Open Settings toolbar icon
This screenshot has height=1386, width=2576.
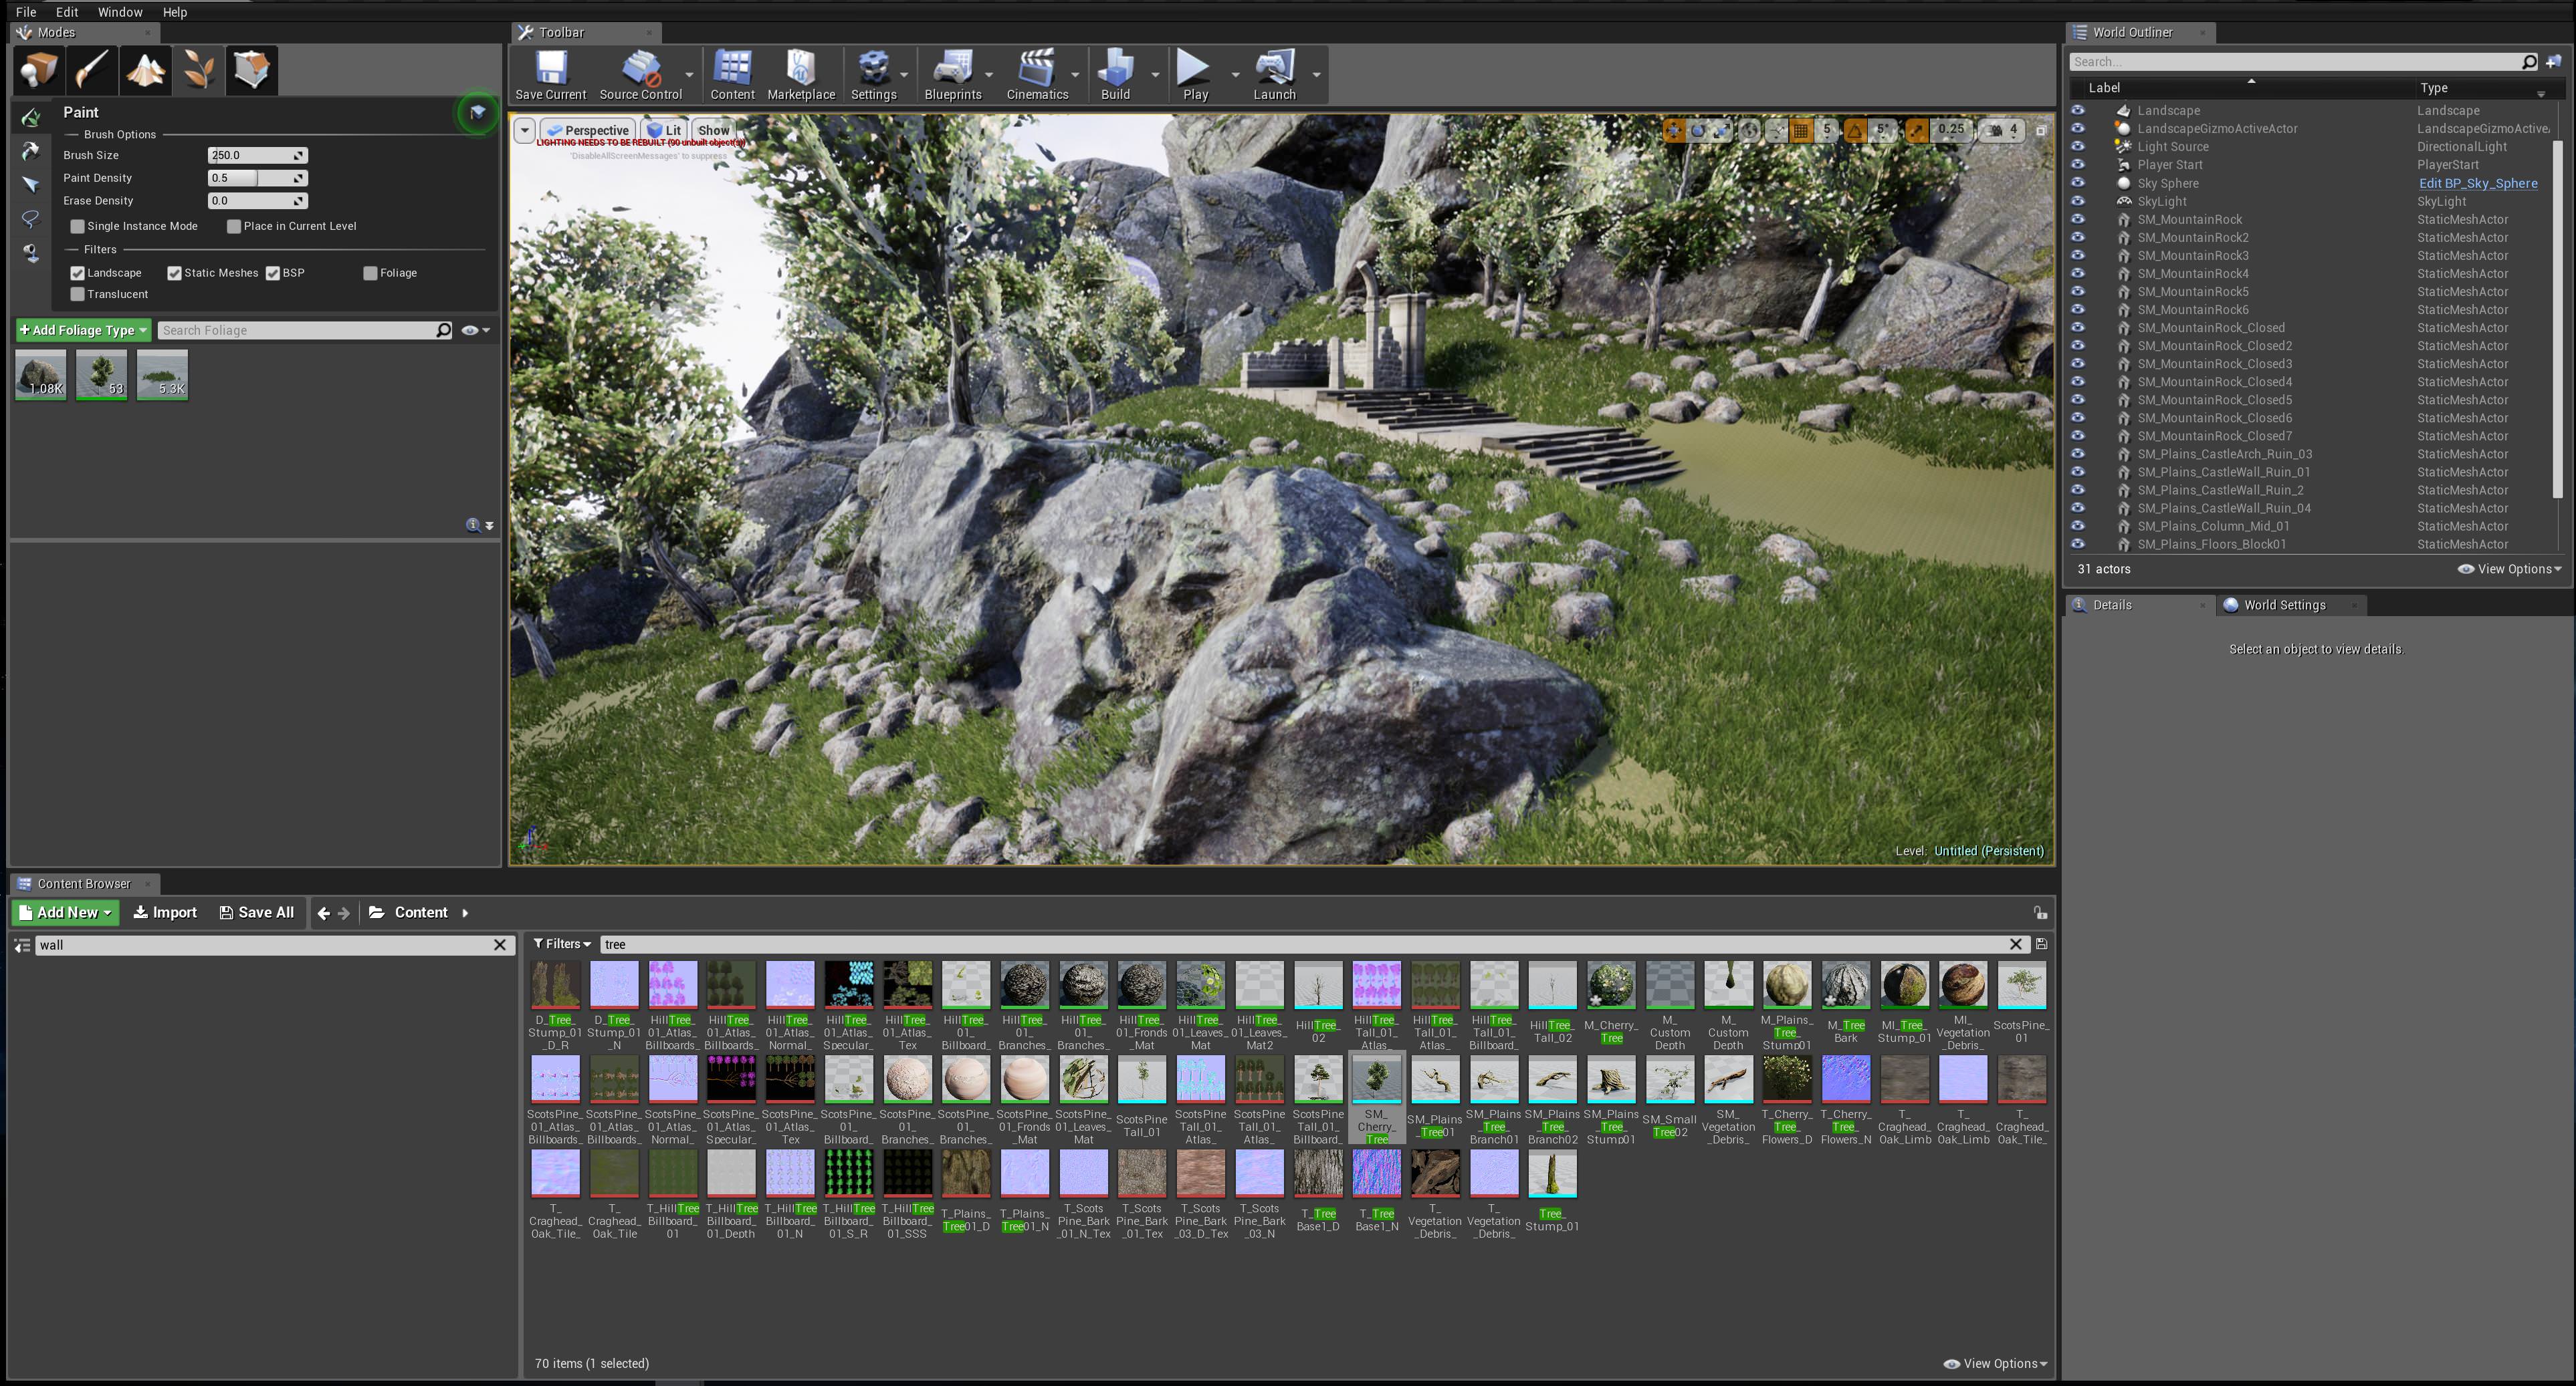point(873,75)
